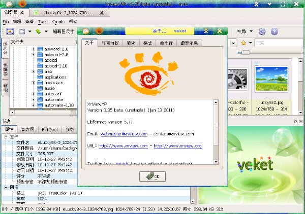The image size is (305, 214).
Task: Open the File menu
Action: (x=6, y=21)
